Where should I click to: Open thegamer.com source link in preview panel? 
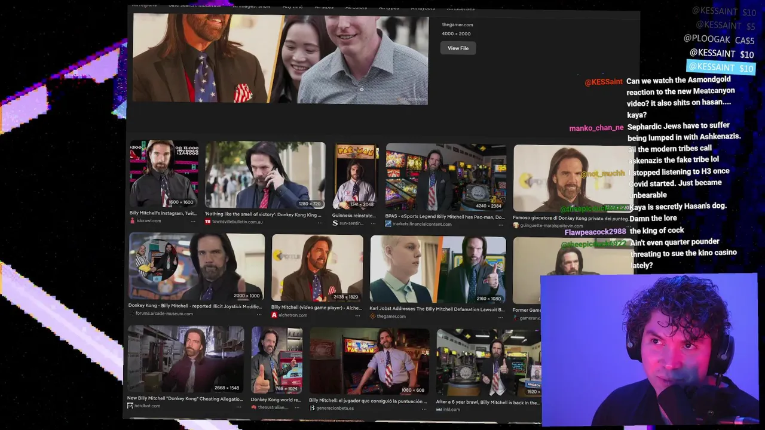tap(457, 24)
